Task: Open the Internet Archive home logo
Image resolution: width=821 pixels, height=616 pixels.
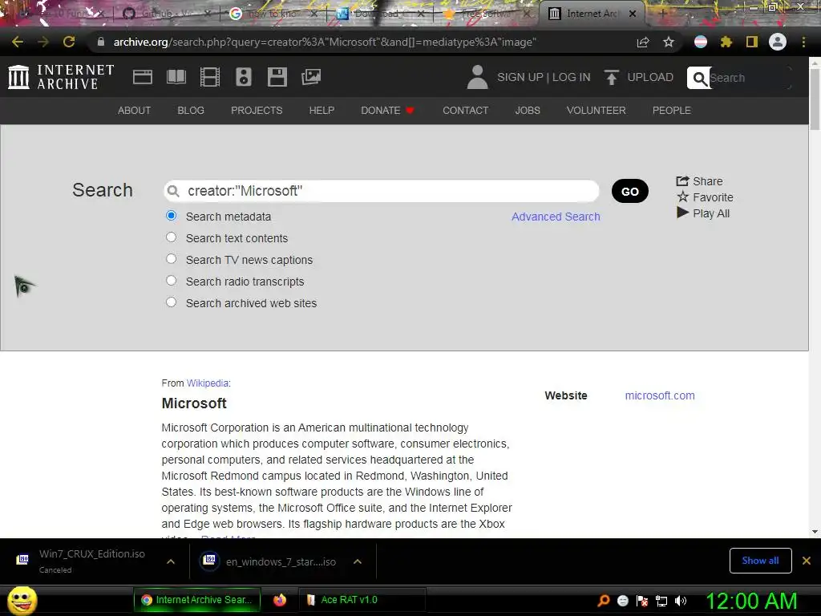Action: 61,77
